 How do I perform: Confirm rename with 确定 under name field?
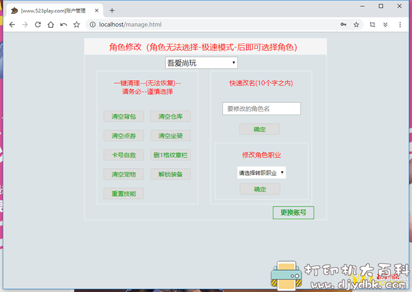click(x=260, y=130)
